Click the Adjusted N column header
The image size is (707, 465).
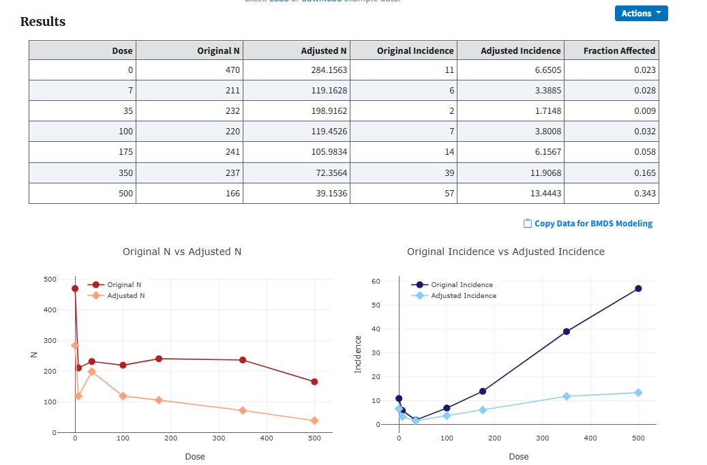[297, 50]
